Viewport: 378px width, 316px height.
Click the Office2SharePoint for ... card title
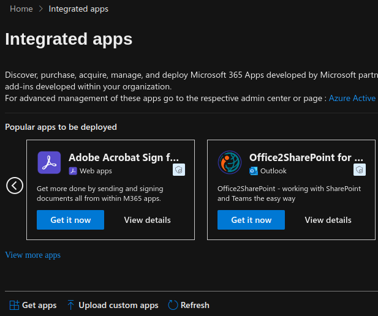click(x=306, y=157)
